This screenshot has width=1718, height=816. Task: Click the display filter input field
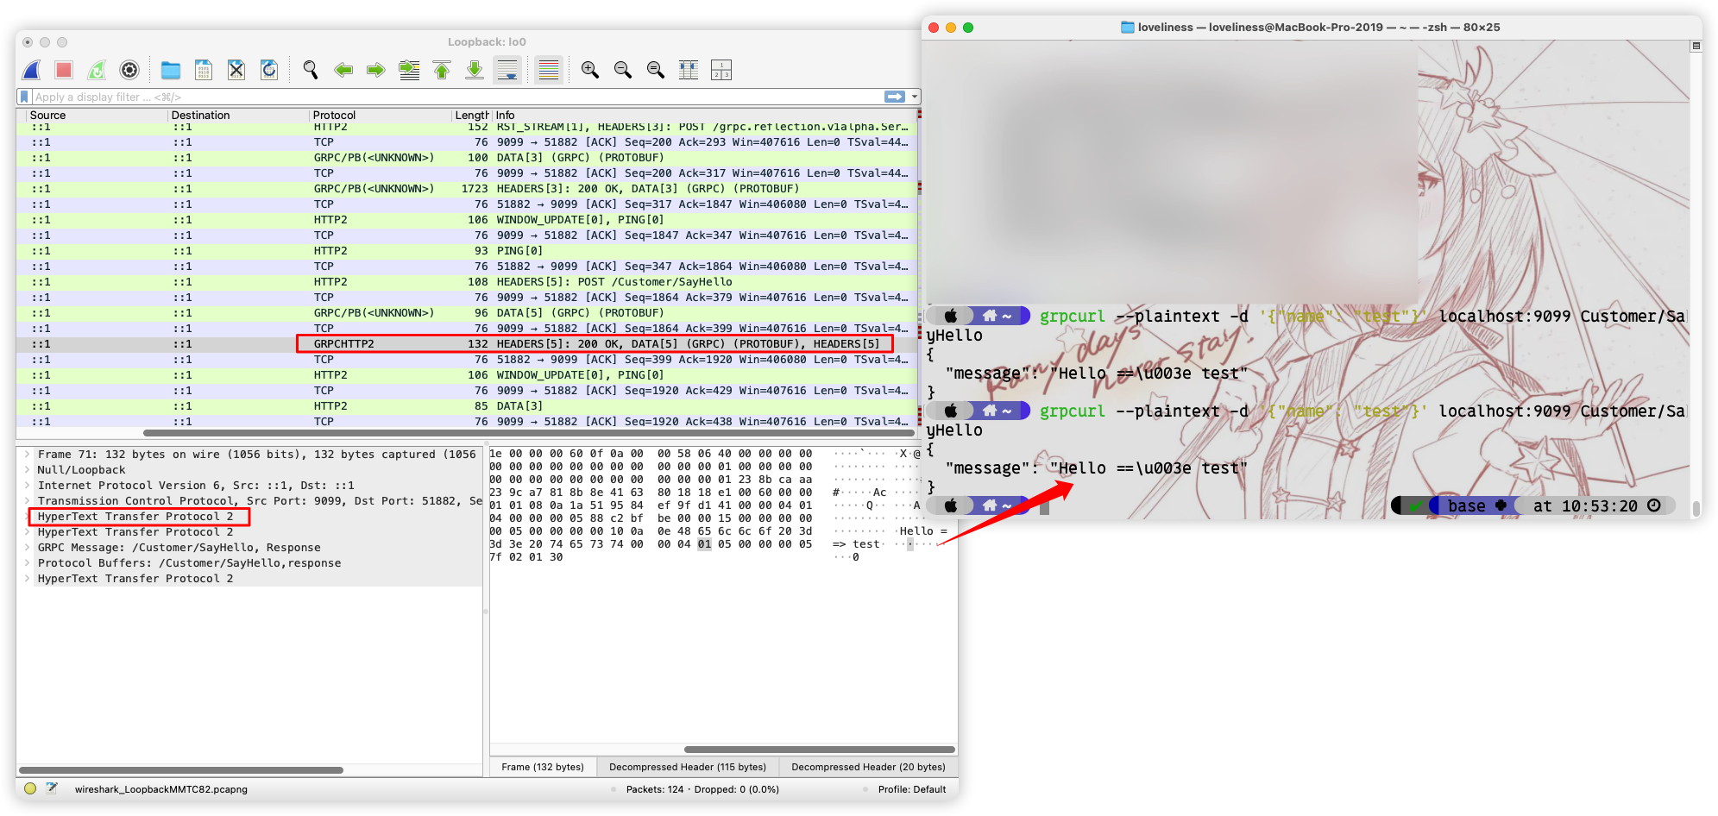(x=449, y=97)
